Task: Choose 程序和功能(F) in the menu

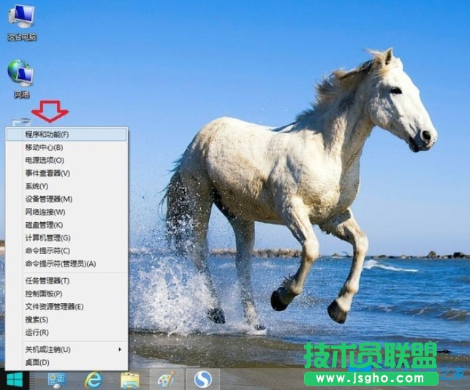Action: click(x=67, y=134)
